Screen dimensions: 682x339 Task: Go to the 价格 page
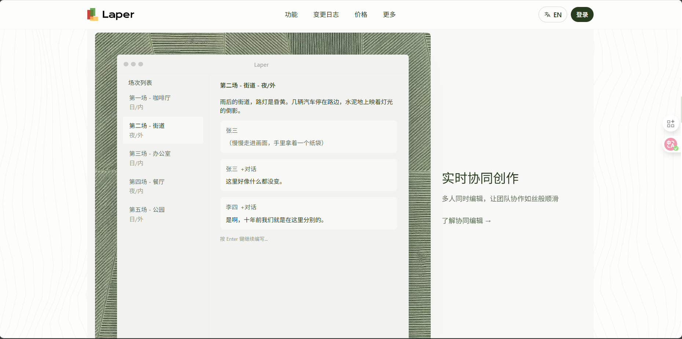(x=361, y=15)
